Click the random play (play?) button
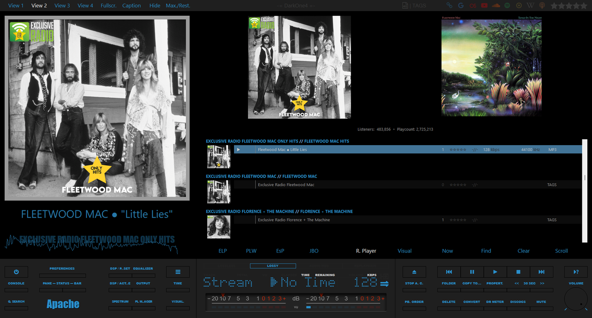This screenshot has width=592, height=318. (576, 272)
